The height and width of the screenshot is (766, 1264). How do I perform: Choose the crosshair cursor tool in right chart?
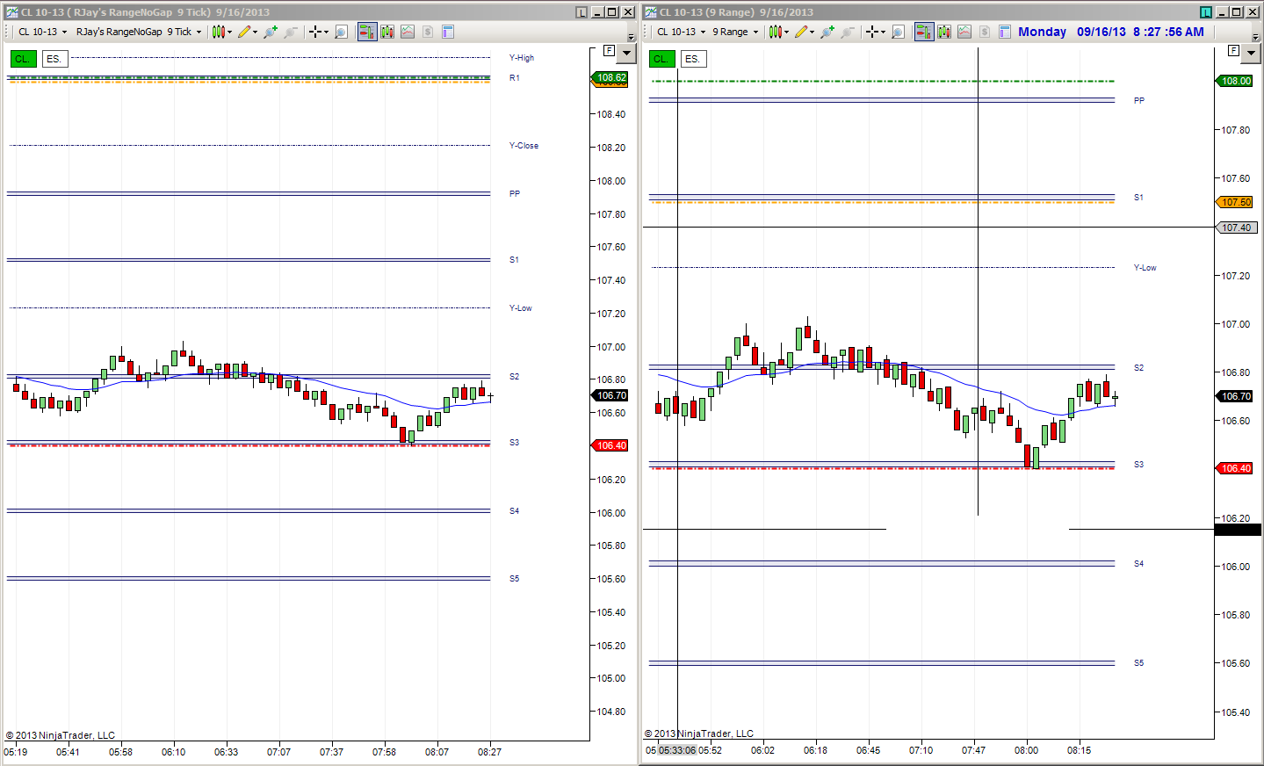point(872,32)
